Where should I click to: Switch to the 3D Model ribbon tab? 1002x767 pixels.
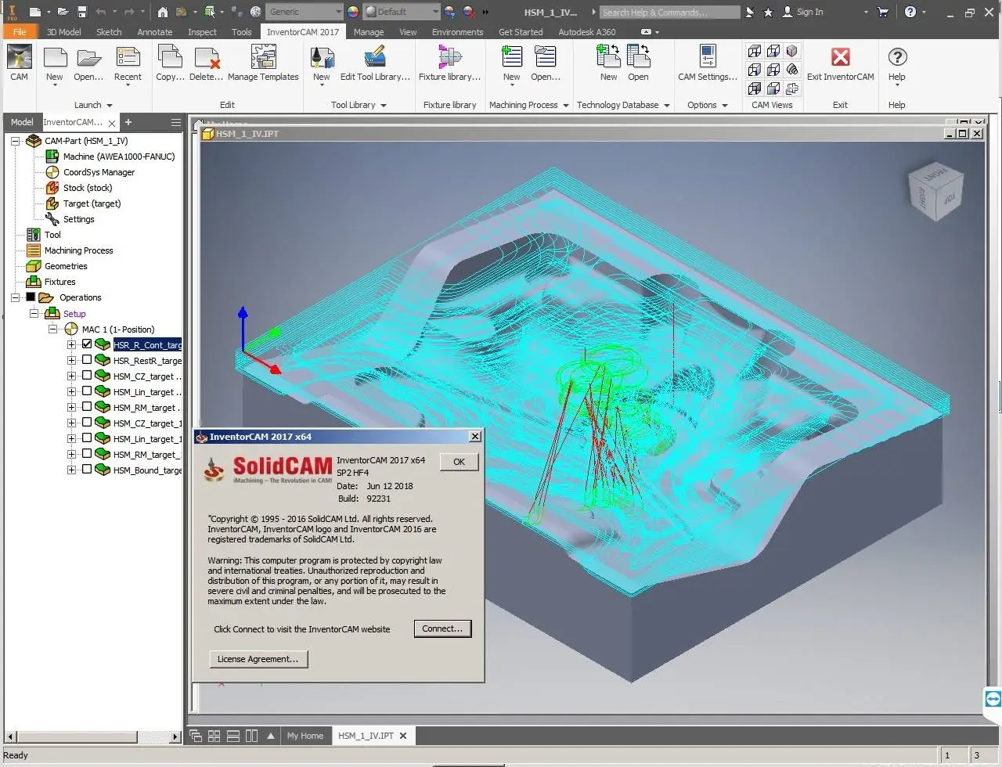[63, 32]
